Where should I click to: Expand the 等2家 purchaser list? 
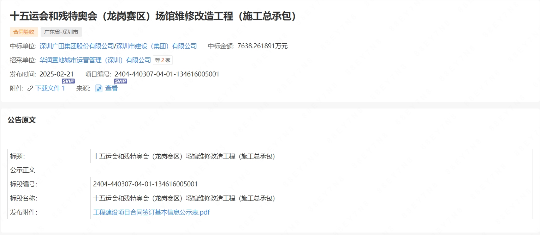[162, 60]
